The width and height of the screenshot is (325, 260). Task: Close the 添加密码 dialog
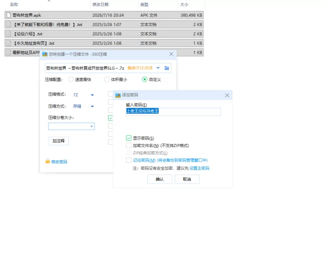pos(227,95)
